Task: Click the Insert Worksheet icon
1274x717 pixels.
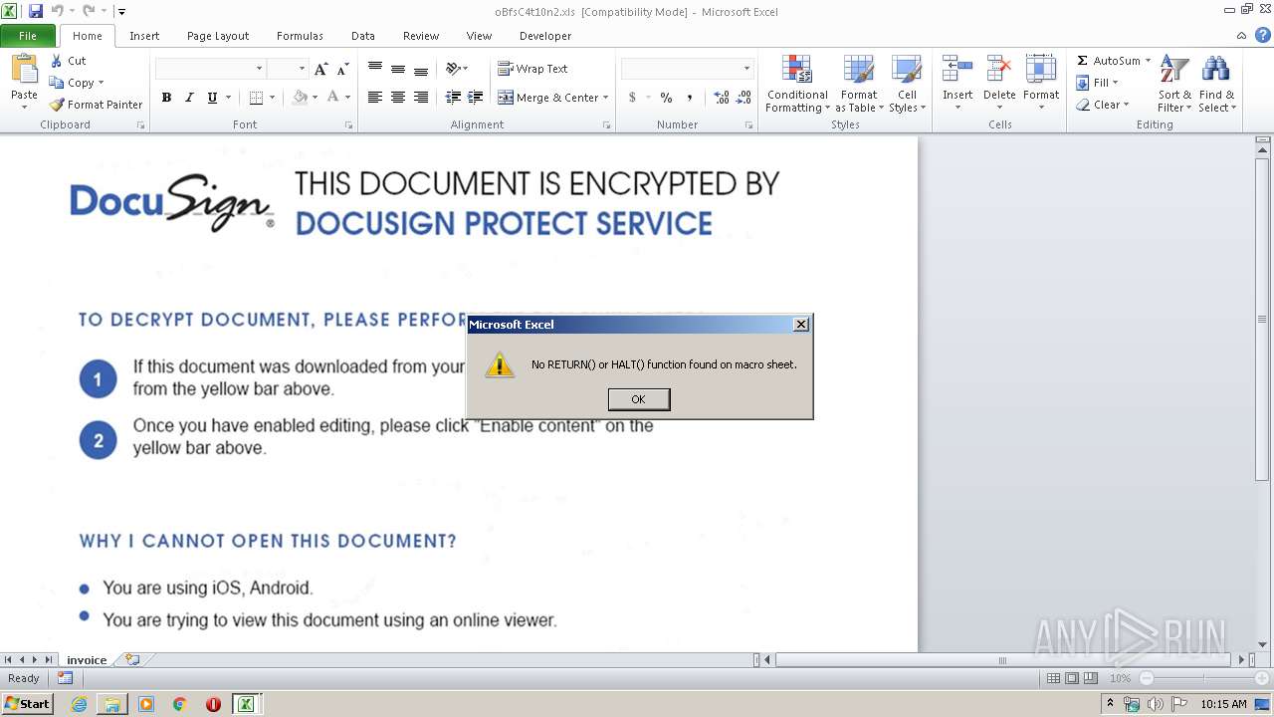Action: [131, 659]
